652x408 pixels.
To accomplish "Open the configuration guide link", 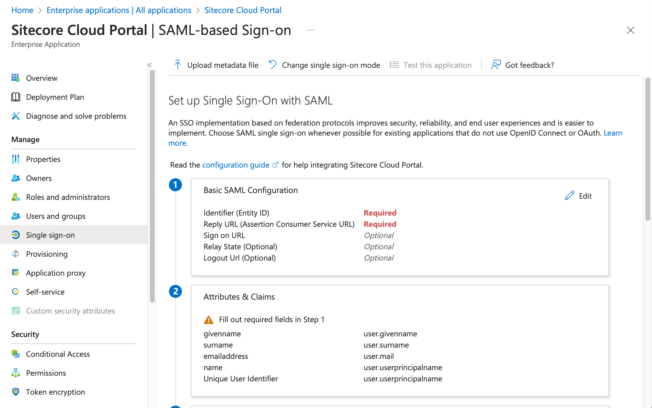I will (x=236, y=165).
